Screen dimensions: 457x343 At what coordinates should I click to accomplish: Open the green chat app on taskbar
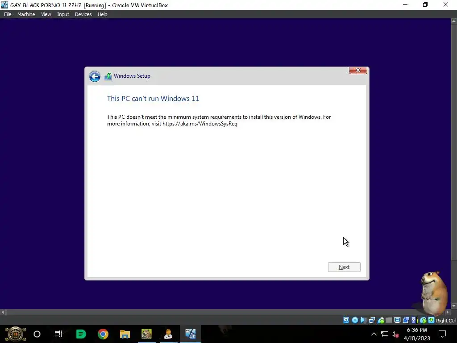(81, 334)
